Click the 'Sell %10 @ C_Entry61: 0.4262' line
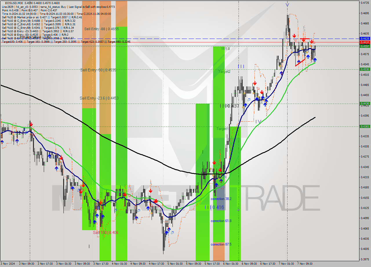371x267 pixels. [x=39, y=24]
